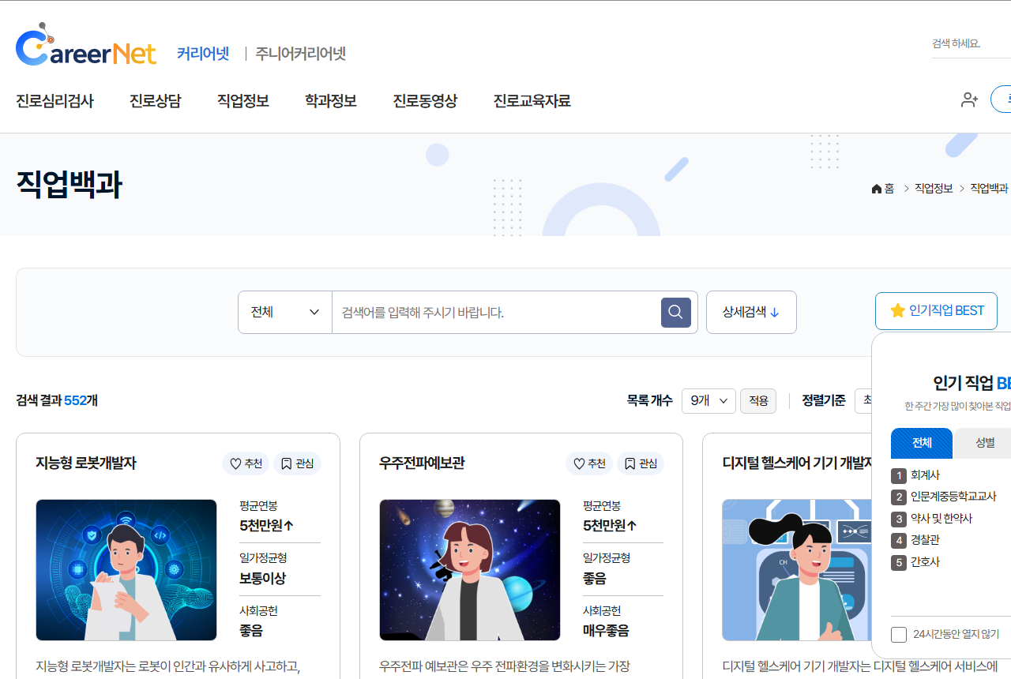
Task: Click the 우주전파예보관 card title
Action: tap(422, 463)
